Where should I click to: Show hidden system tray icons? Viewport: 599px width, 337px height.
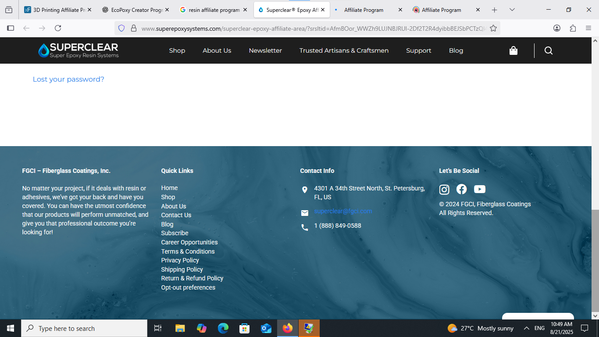tap(527, 328)
